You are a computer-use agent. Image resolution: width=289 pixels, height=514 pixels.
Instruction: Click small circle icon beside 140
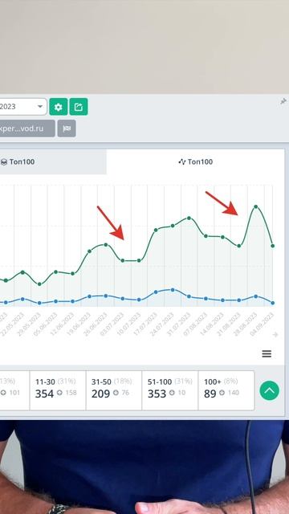[x=222, y=393]
